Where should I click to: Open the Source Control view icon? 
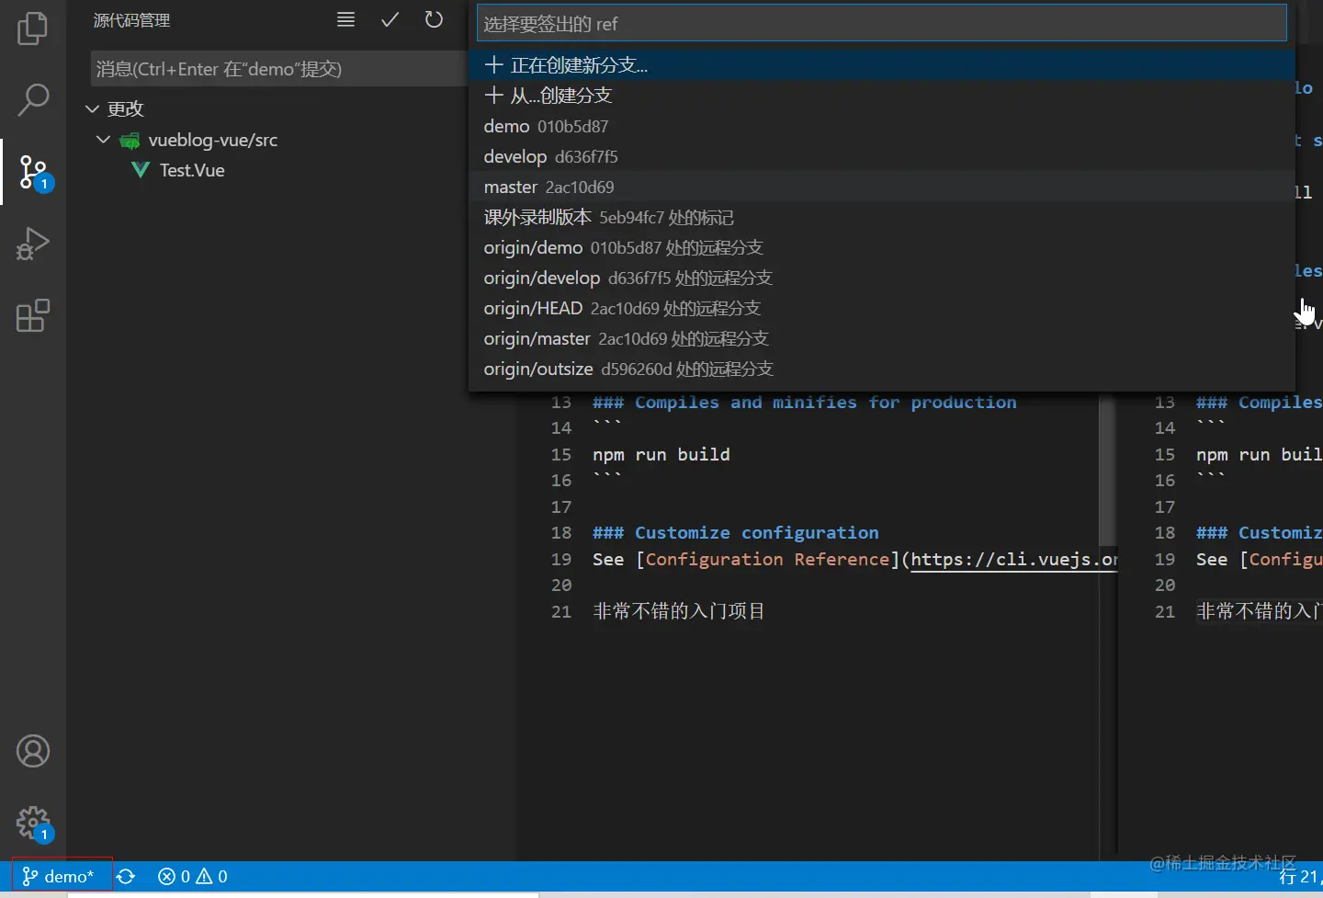33,172
